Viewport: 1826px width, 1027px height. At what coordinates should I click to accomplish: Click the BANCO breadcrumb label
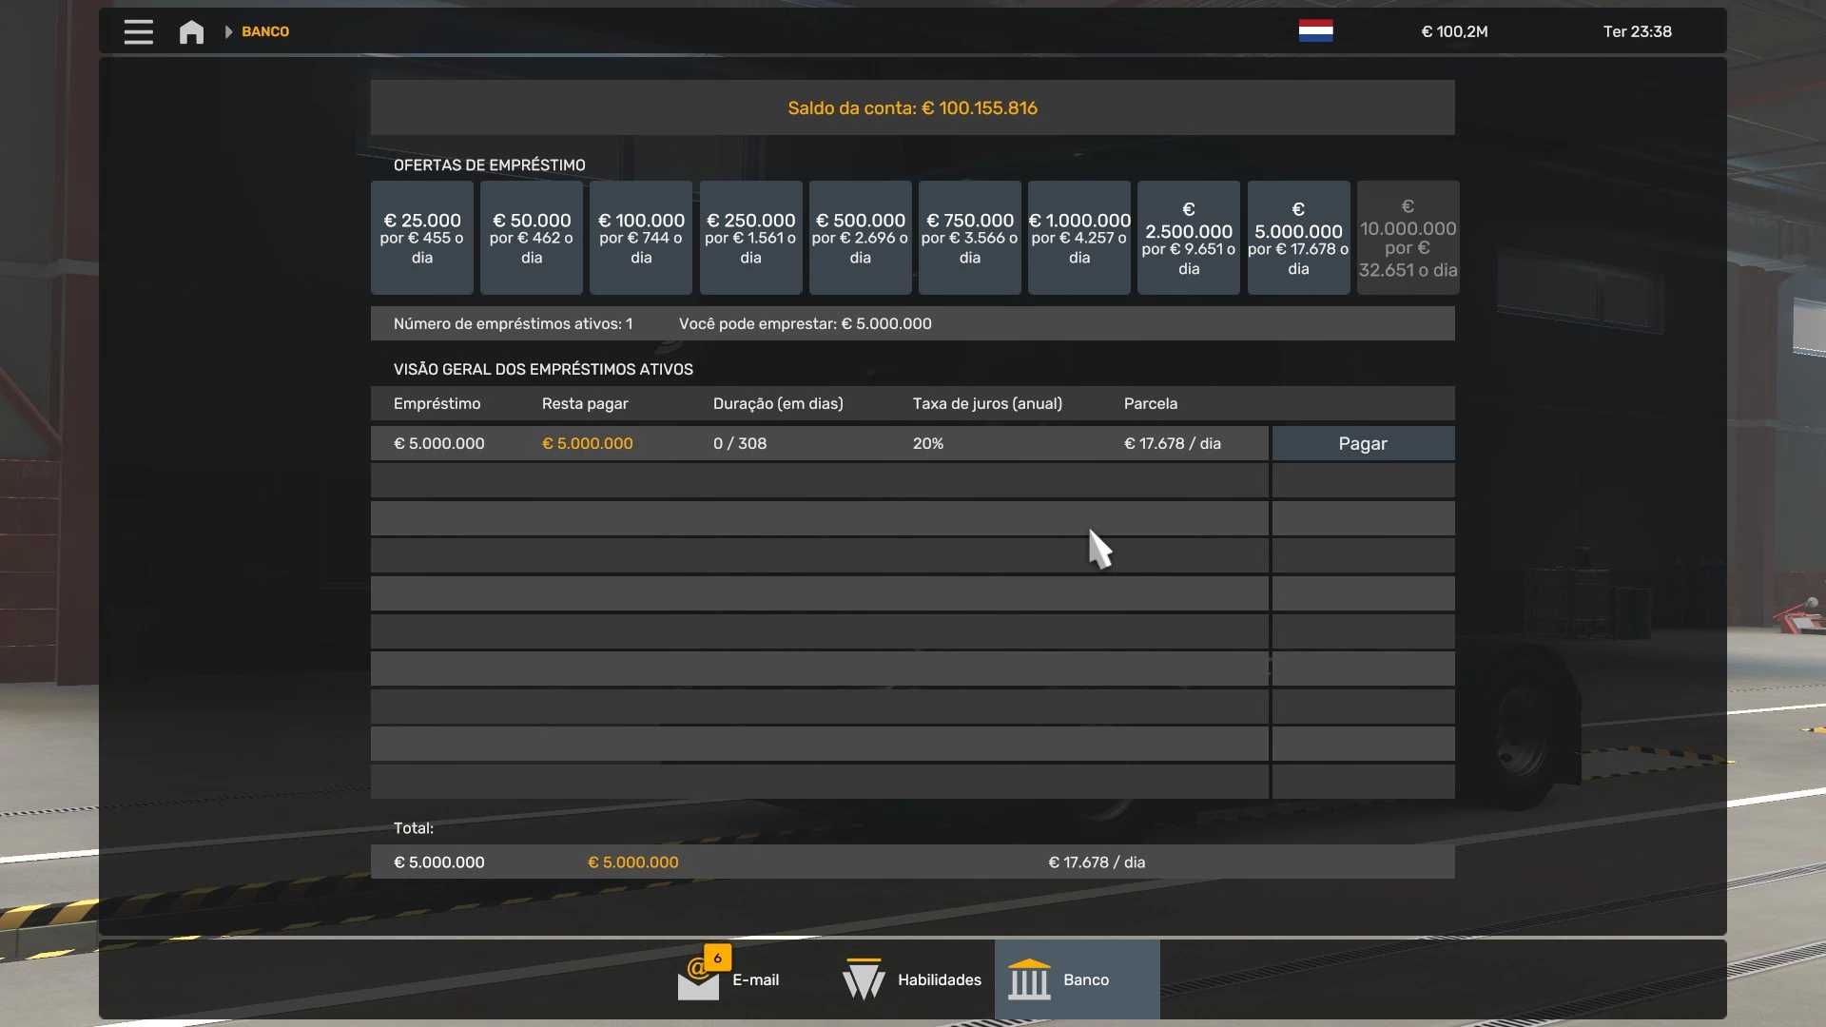[x=265, y=31]
